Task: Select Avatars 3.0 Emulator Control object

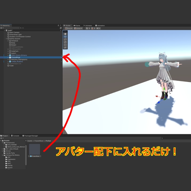Action: point(20,36)
